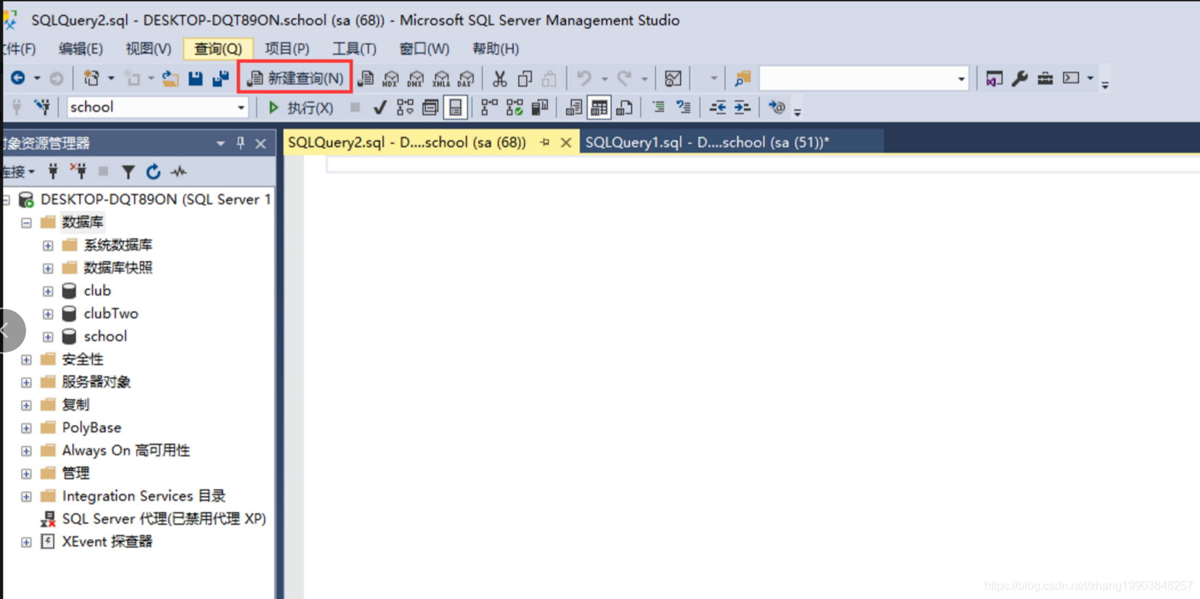
Task: Close the Object Explorer panel
Action: pos(260,144)
